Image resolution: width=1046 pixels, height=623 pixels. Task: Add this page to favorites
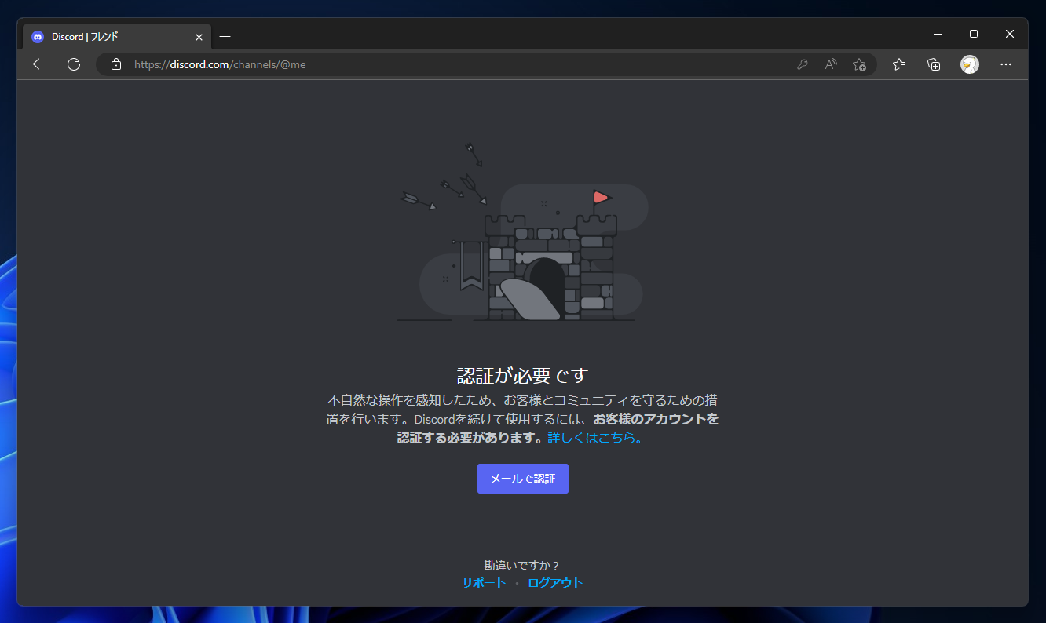(x=859, y=64)
